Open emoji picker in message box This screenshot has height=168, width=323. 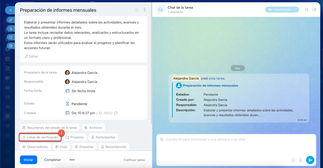click(293, 160)
